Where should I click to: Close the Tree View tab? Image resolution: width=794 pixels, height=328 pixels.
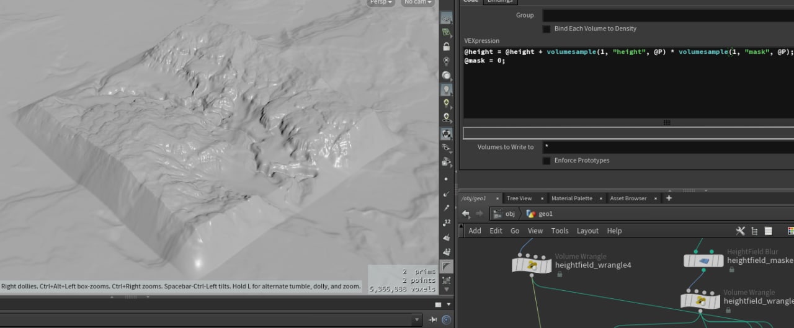542,198
